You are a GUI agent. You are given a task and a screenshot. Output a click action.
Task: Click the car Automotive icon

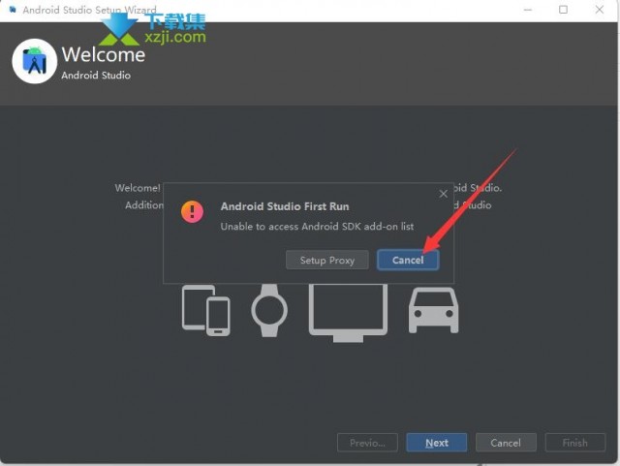433,311
